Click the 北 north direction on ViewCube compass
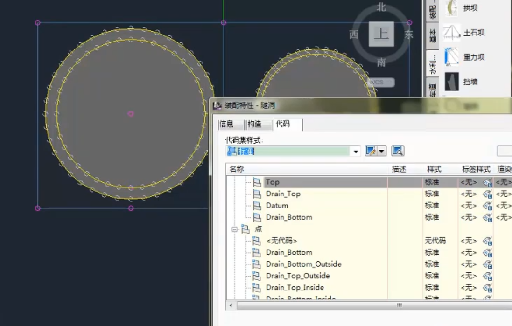 coord(381,7)
